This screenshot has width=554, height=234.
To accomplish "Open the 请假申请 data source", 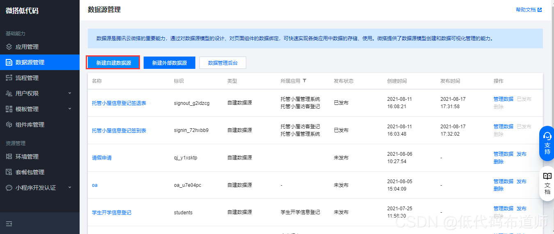I will (x=102, y=158).
